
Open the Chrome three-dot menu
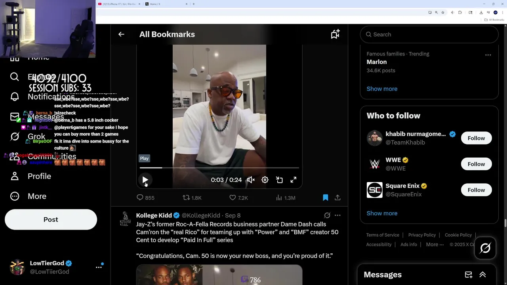click(502, 12)
